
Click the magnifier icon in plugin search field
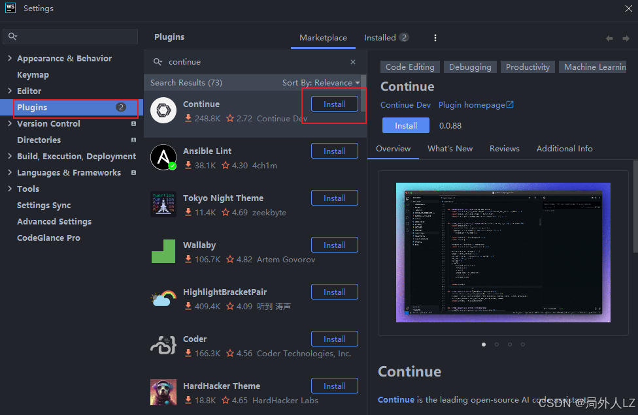tap(158, 62)
